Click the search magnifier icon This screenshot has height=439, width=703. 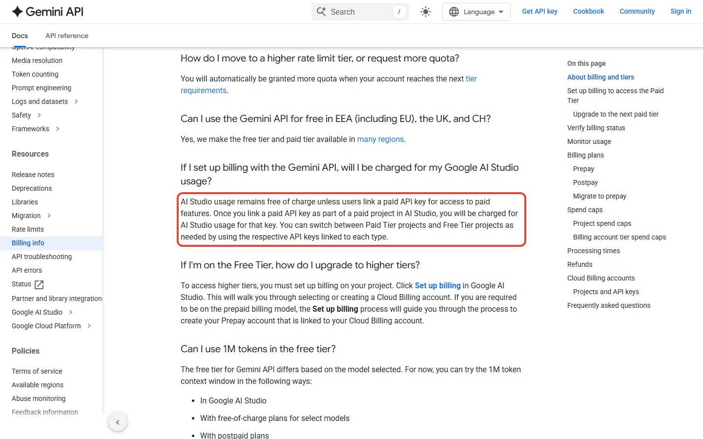coord(321,12)
